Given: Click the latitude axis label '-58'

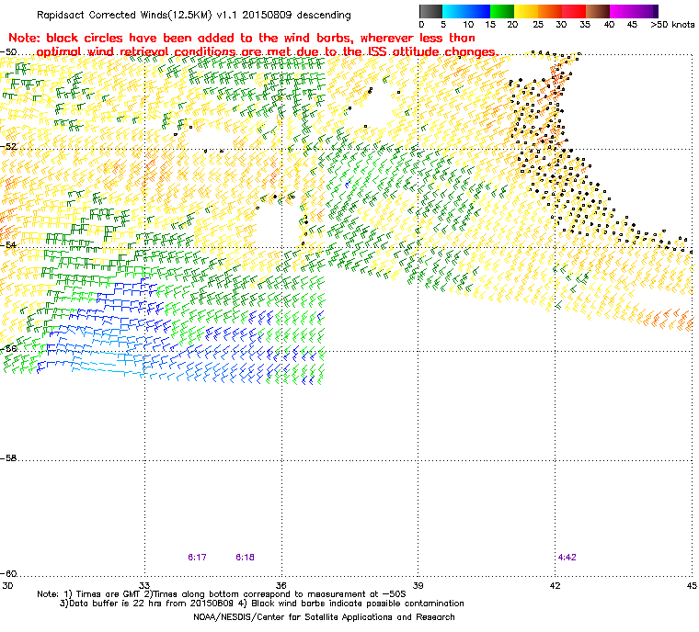Looking at the screenshot, I should click(x=8, y=457).
